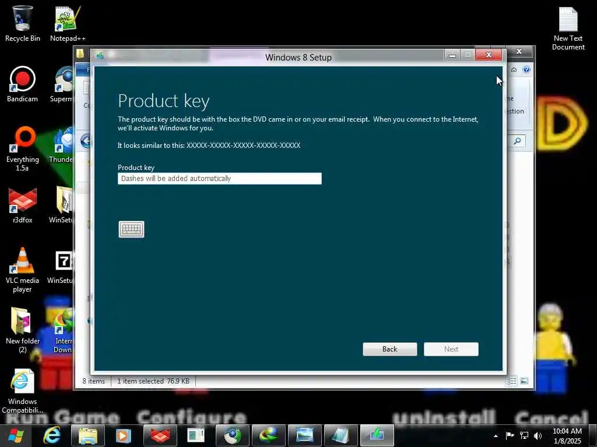Select the Internet Download Manager desktop shortcut
597x447 pixels.
[x=63, y=330]
